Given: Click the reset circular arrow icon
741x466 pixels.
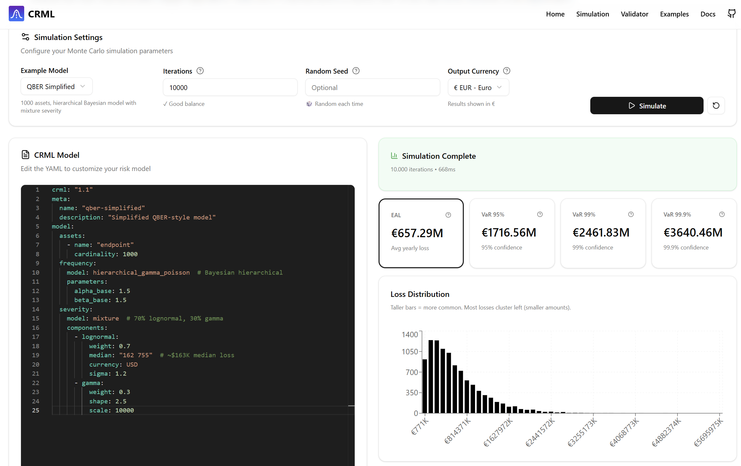Looking at the screenshot, I should [x=716, y=106].
